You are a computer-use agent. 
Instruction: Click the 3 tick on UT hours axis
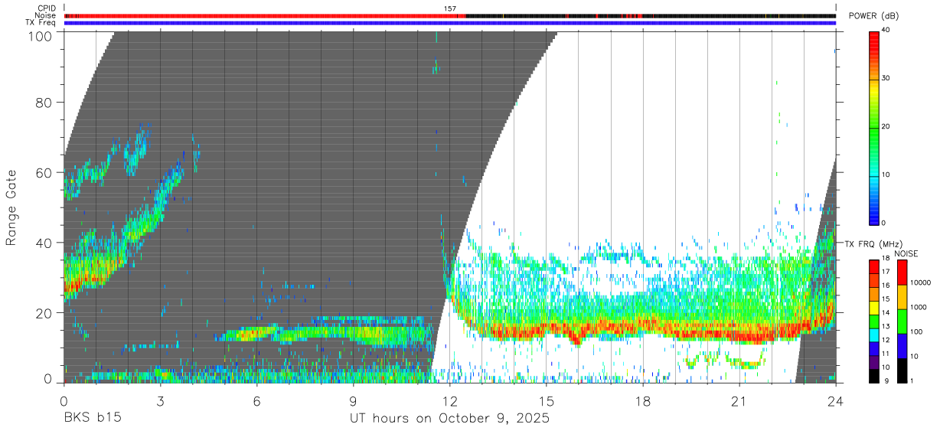click(x=161, y=401)
